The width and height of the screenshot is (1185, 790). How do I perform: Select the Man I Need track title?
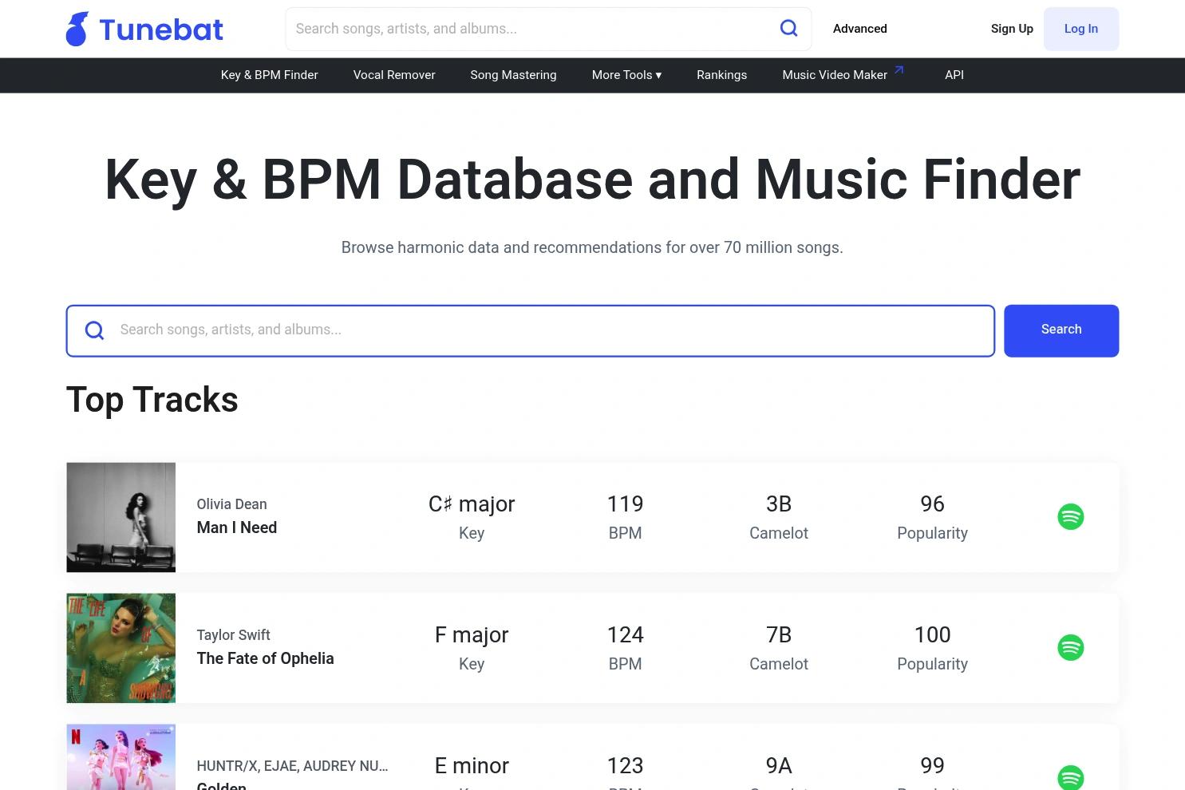[237, 527]
